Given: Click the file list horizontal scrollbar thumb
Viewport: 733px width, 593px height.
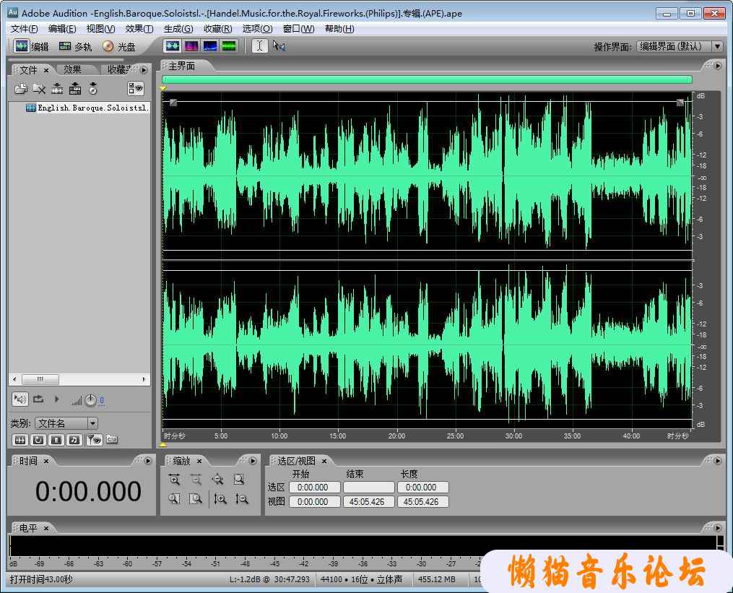Looking at the screenshot, I should click(x=40, y=378).
